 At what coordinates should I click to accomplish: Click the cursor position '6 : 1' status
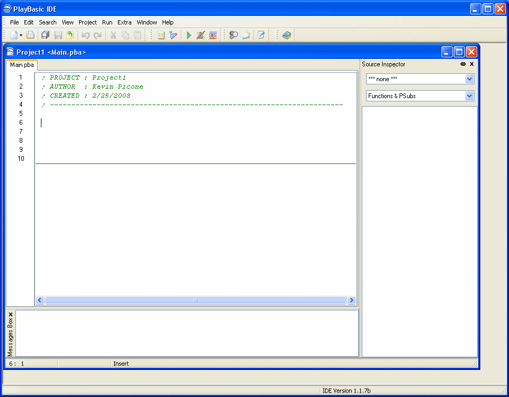point(16,364)
